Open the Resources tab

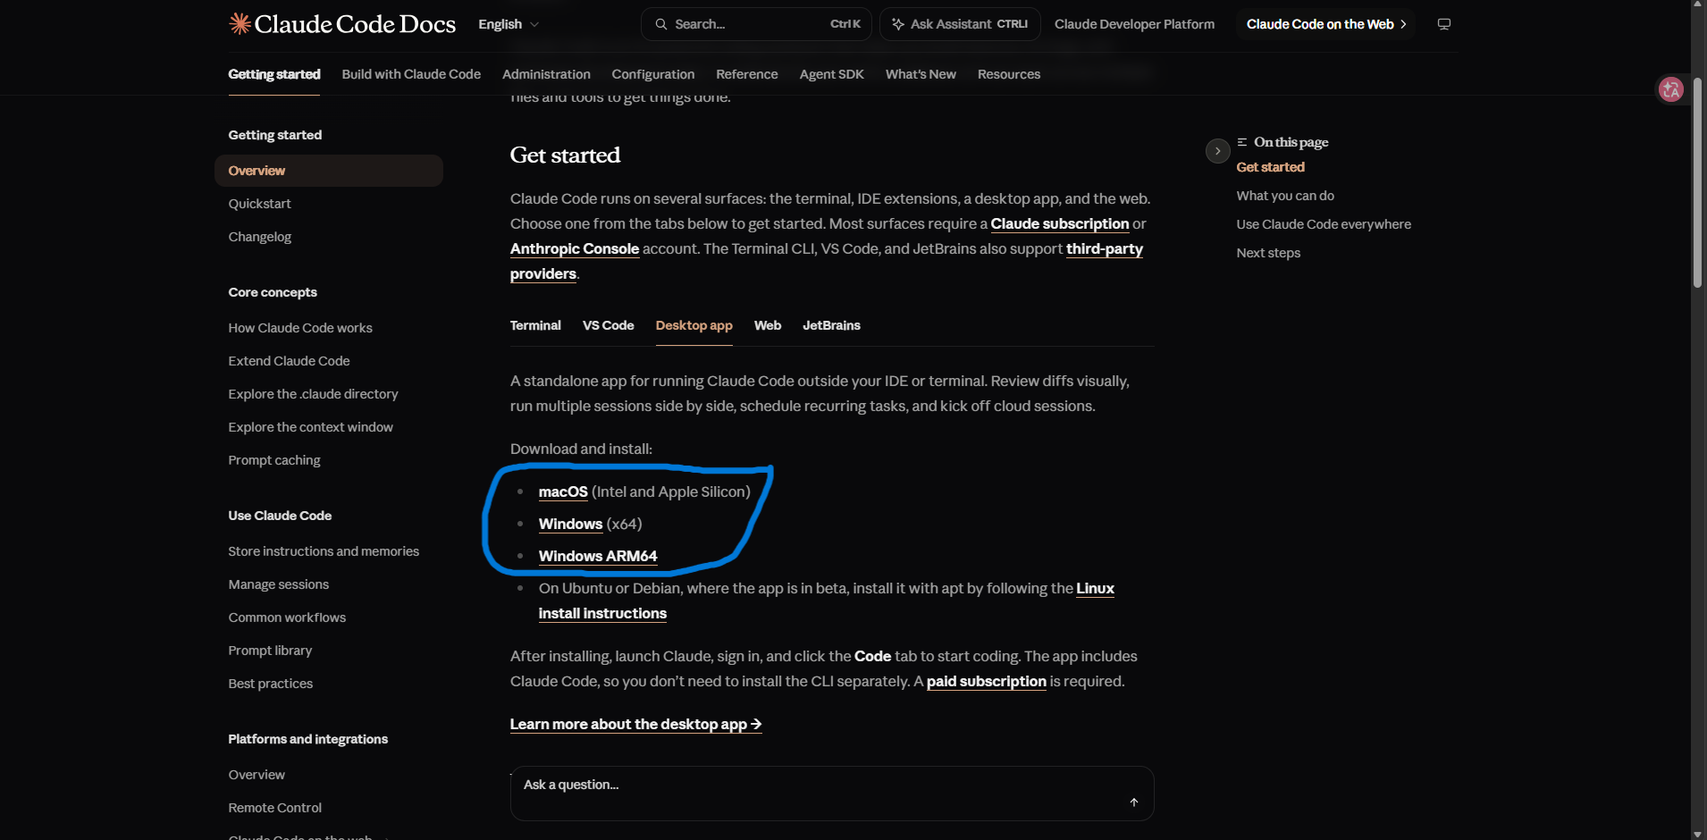[x=1009, y=74]
